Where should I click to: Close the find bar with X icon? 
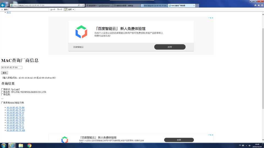pyautogui.click(x=2, y=10)
